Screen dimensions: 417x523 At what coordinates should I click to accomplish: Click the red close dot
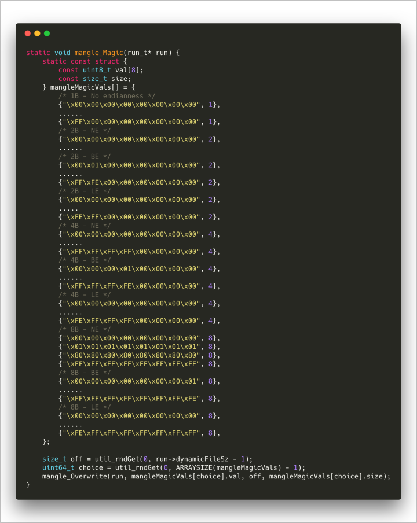(28, 34)
